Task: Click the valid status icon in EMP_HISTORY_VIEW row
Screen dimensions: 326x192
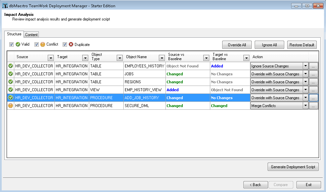Action: tap(11, 90)
